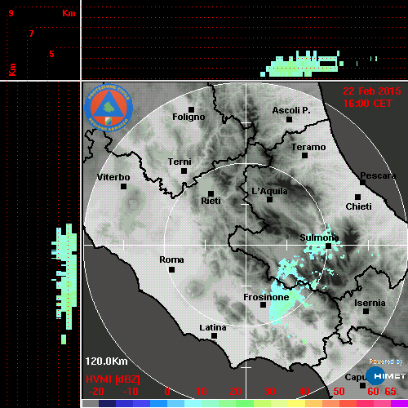408x408 pixels.
Task: Click the 'Chieti' city label
Action: point(358,206)
